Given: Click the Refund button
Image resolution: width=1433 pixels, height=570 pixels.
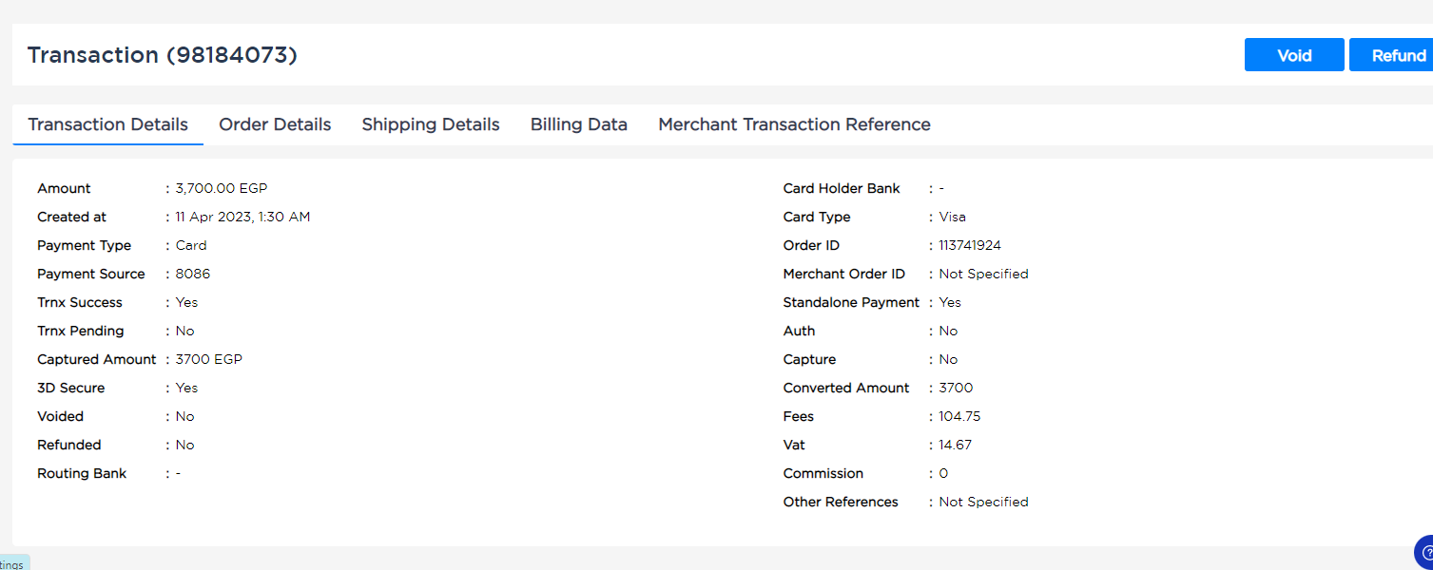Looking at the screenshot, I should point(1392,55).
